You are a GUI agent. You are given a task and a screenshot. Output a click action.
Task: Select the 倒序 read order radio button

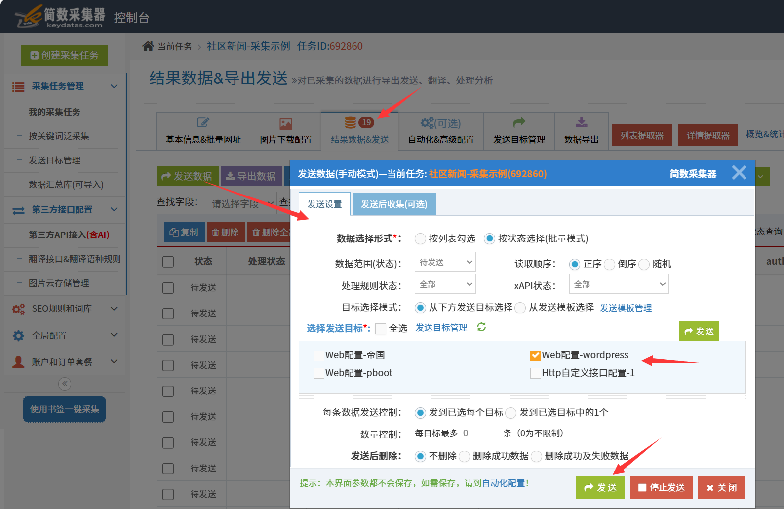pos(610,264)
